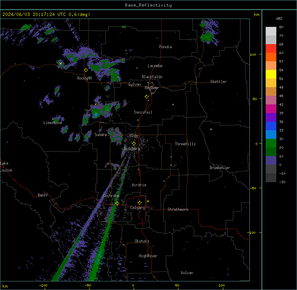Screen dimensions: 297x290
Task: Click the Stettler city label
Action: (x=218, y=82)
